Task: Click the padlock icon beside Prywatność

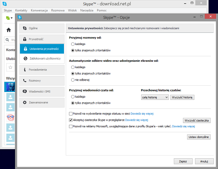Action: (25, 39)
